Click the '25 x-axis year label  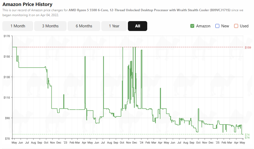pyautogui.click(x=217, y=142)
